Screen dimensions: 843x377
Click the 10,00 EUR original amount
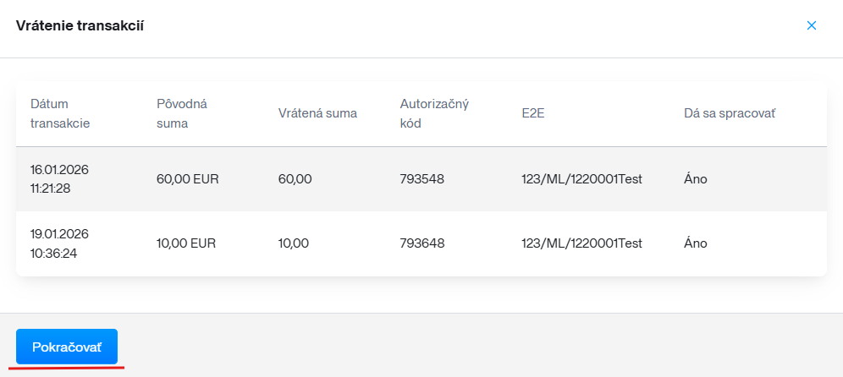186,243
